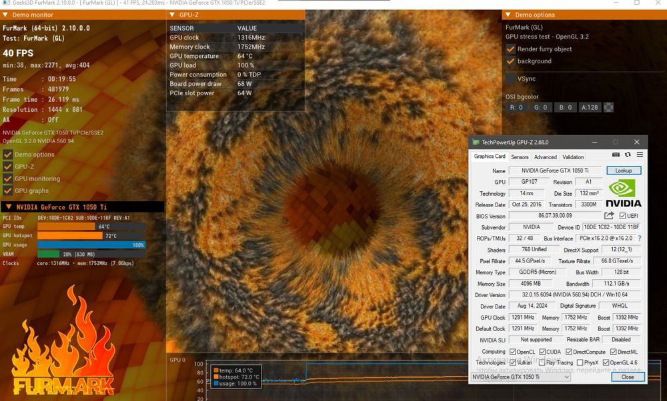Screen dimensions: 667x401
Task: Collapse the Demo monitor panel
Action: pos(6,14)
